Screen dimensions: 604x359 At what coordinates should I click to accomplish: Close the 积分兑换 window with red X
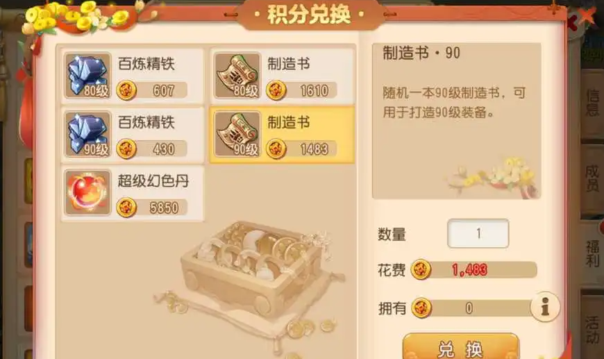coord(587,17)
